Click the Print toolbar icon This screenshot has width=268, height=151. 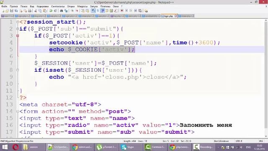click(30, 11)
